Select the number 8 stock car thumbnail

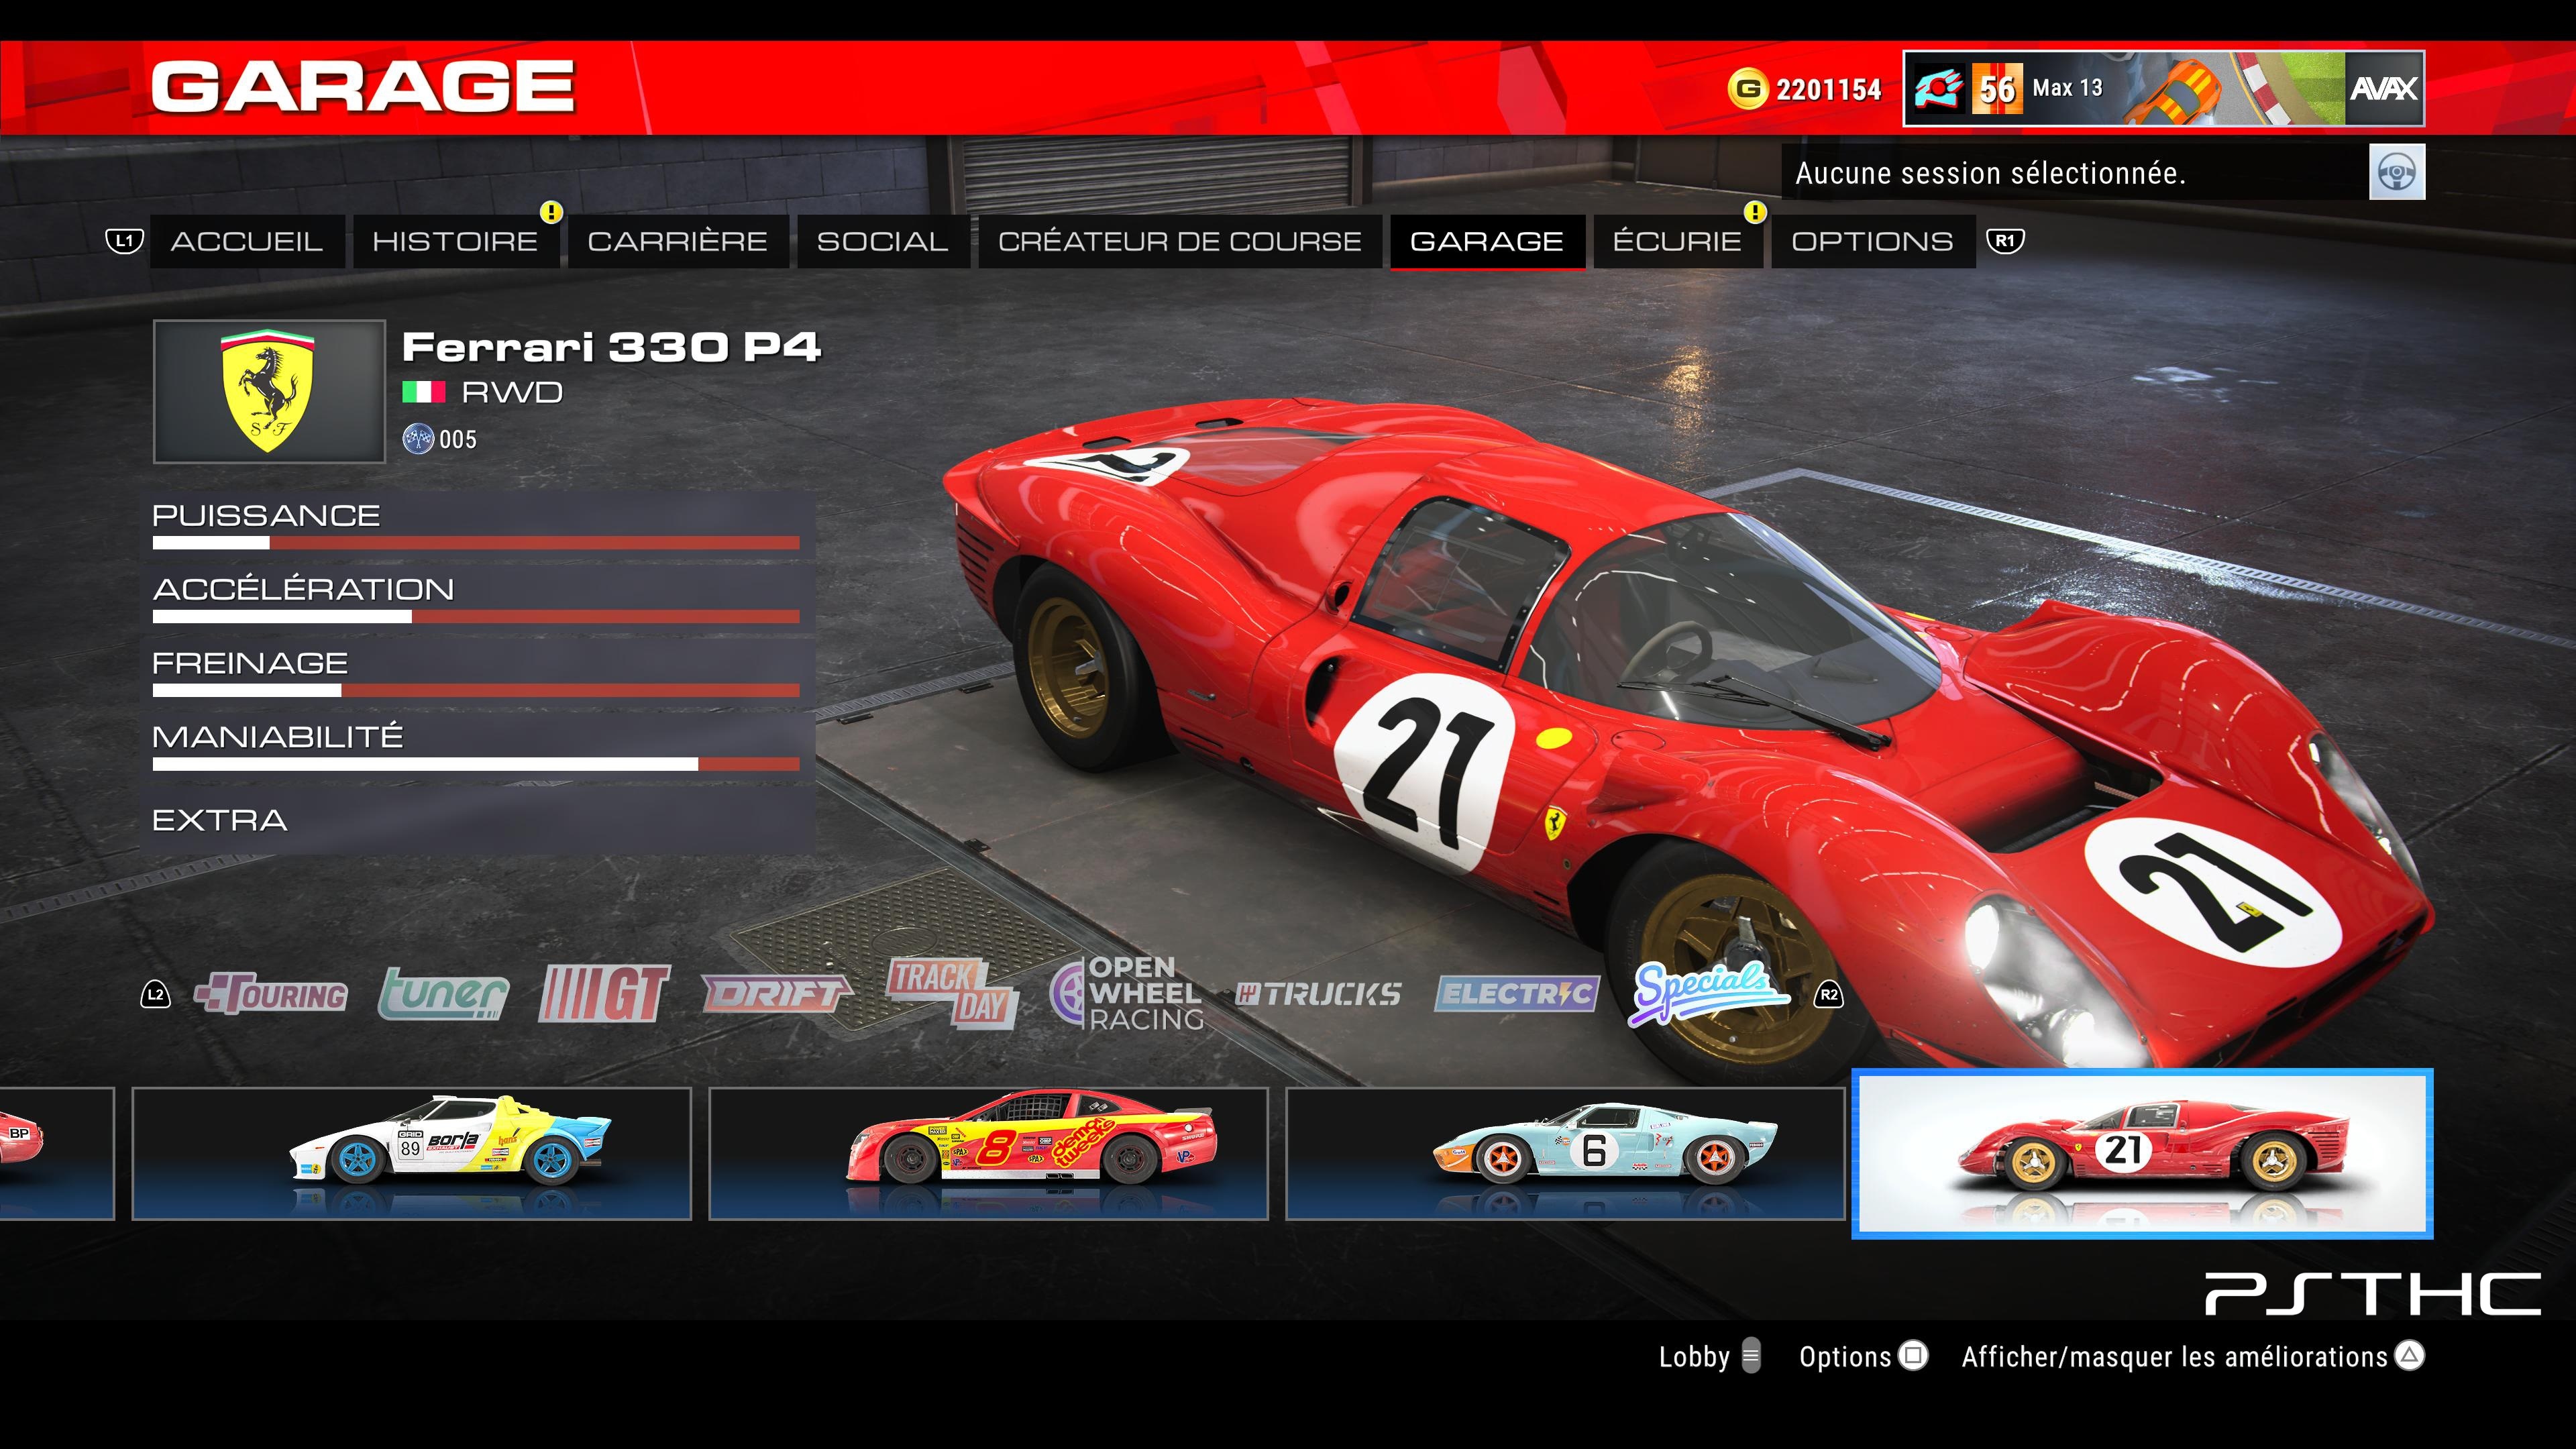click(x=988, y=1154)
